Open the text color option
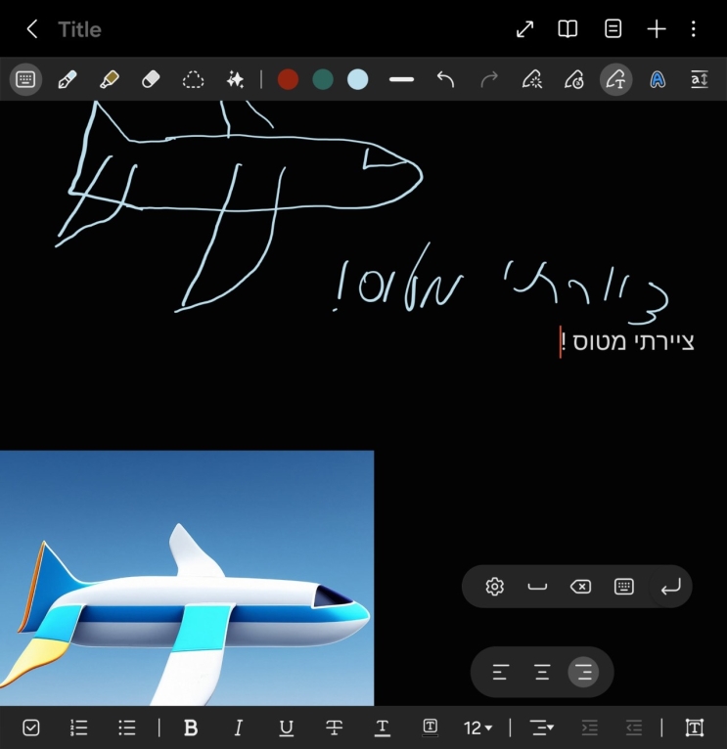727x749 pixels. point(382,727)
